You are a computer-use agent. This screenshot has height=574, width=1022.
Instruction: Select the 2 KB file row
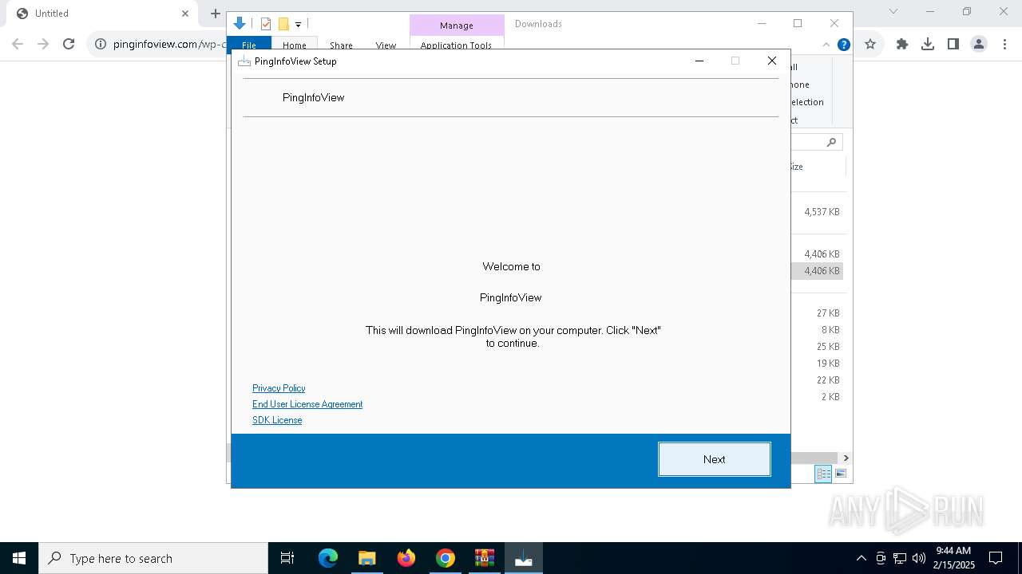pyautogui.click(x=818, y=397)
